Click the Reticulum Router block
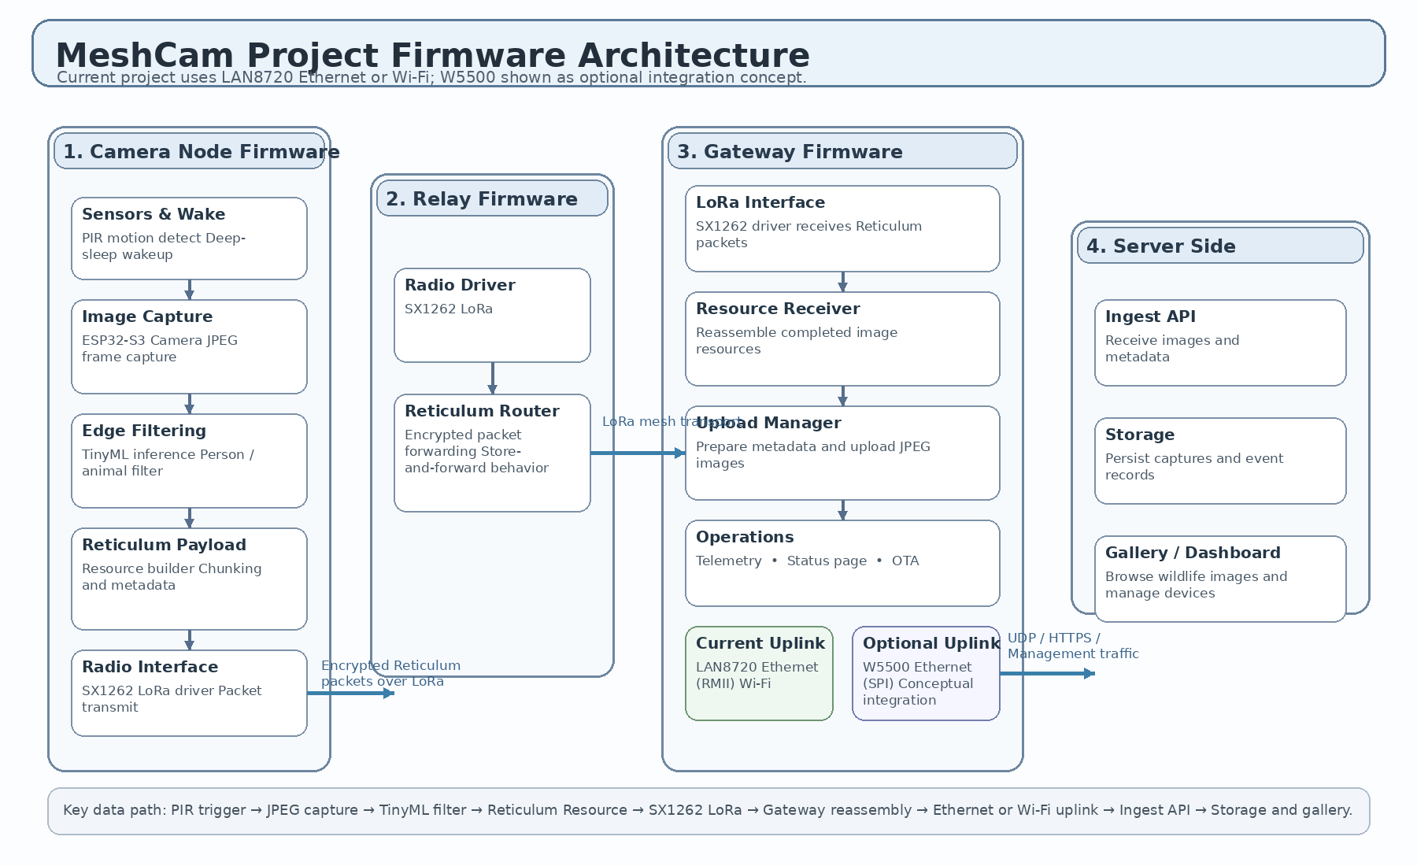Image resolution: width=1417 pixels, height=866 pixels. point(492,453)
